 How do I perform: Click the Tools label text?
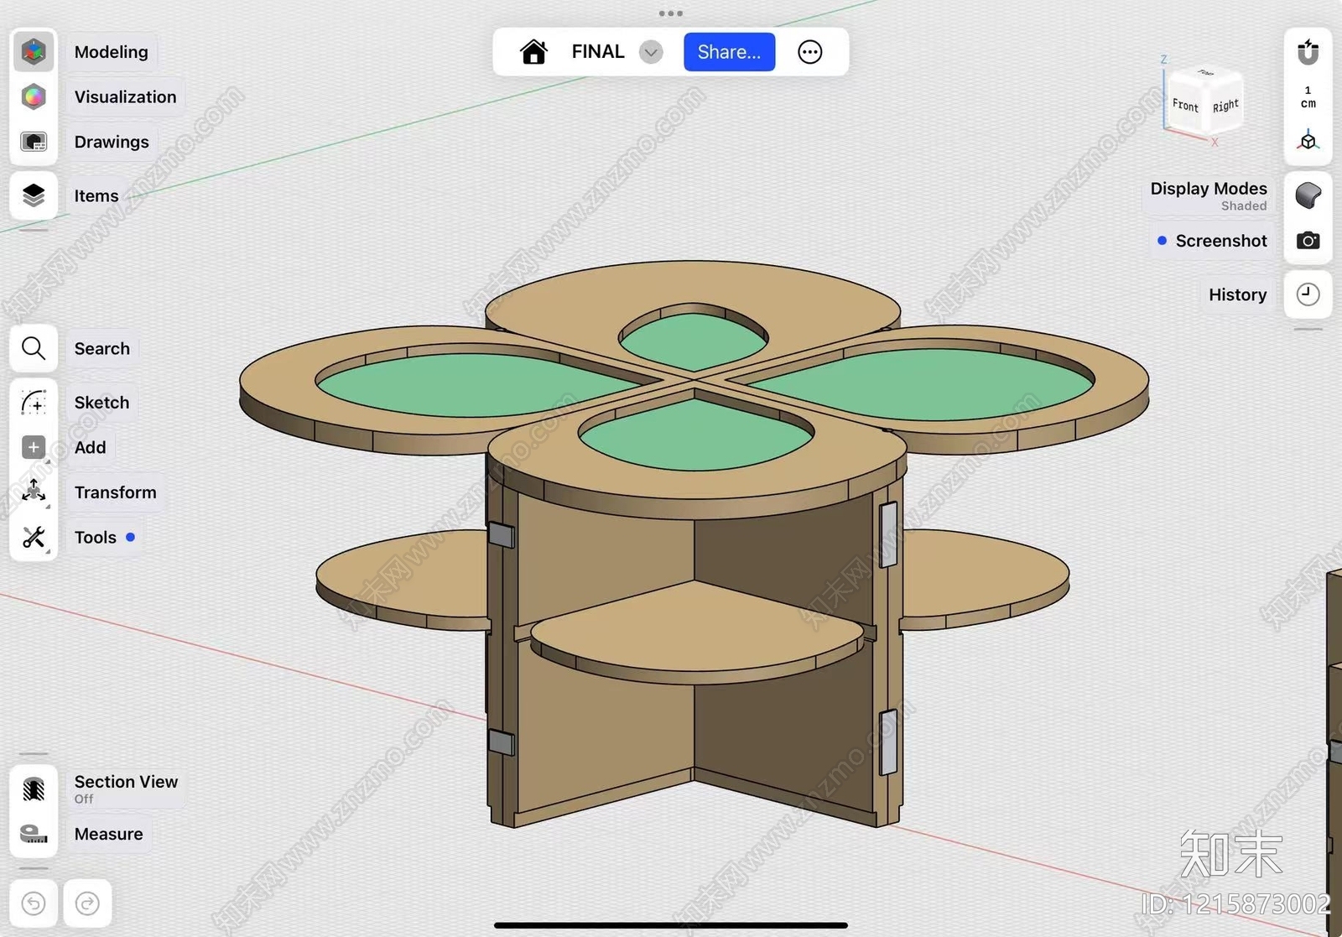coord(95,537)
